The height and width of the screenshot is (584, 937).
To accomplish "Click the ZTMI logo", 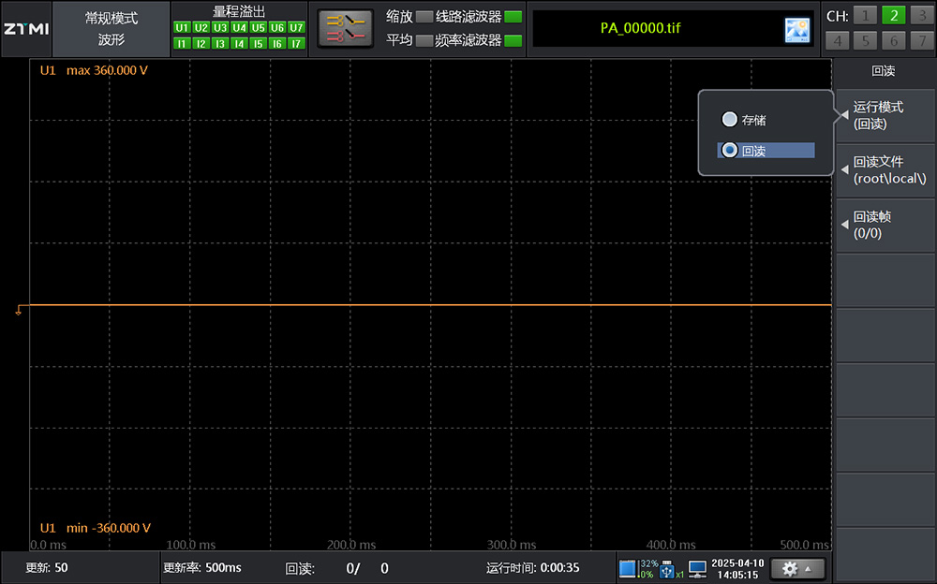I will (26, 28).
